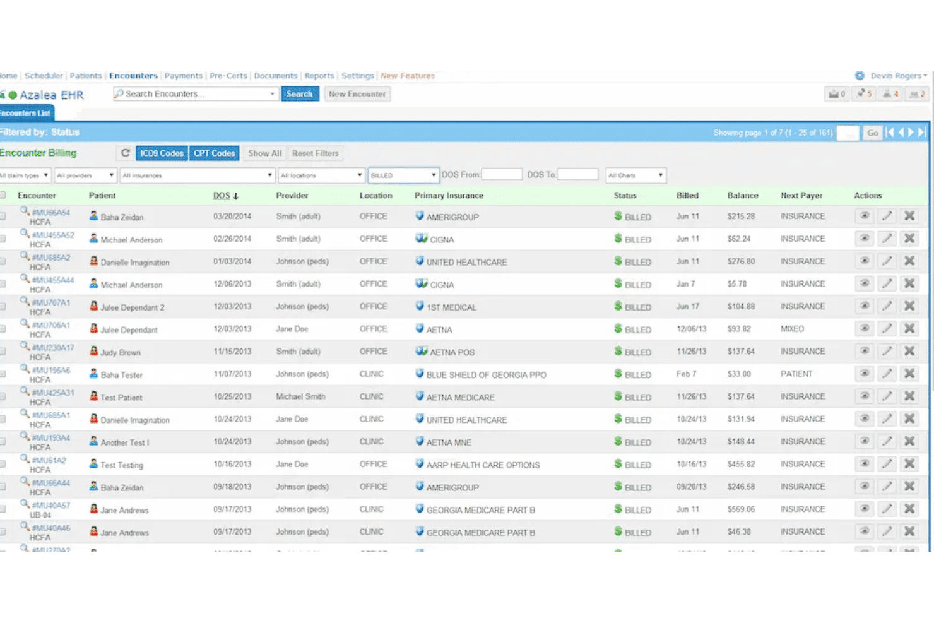Screen dimensions: 934x623
Task: Click patient avatar icon beside Julee Dependant 2
Action: [93, 306]
